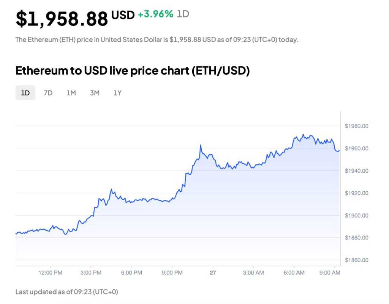Show the 1Y price chart
389x304 pixels.
click(x=117, y=93)
